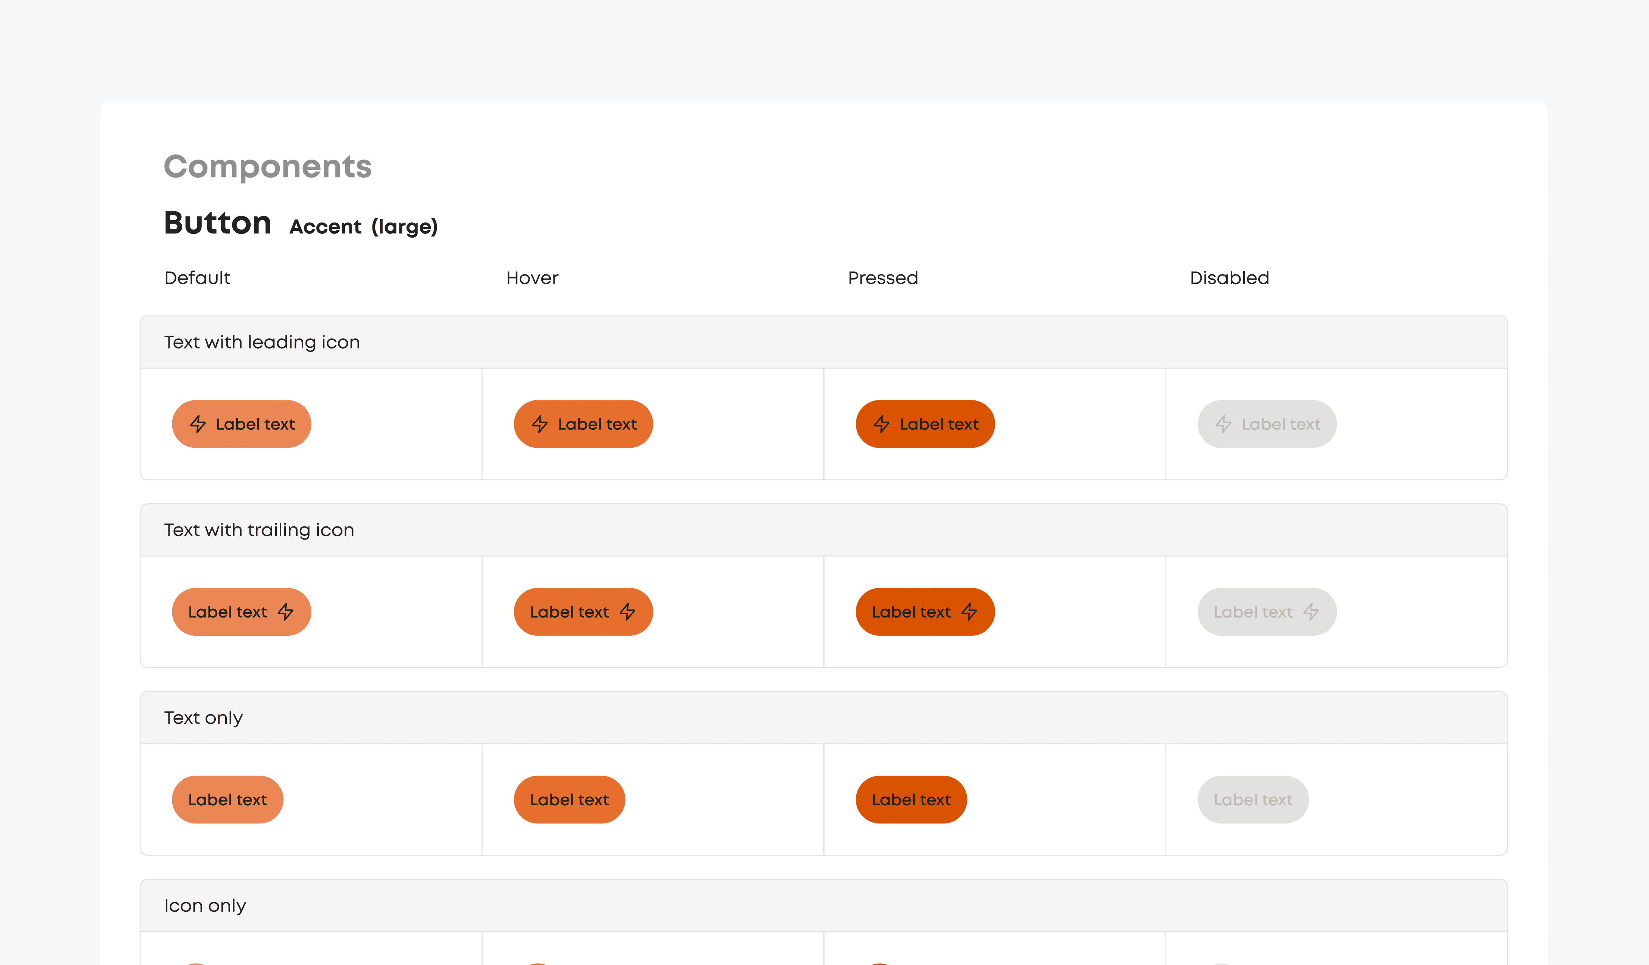Viewport: 1649px width, 965px height.
Task: Click trailing lightning icon in Disabled button
Action: (x=1311, y=612)
